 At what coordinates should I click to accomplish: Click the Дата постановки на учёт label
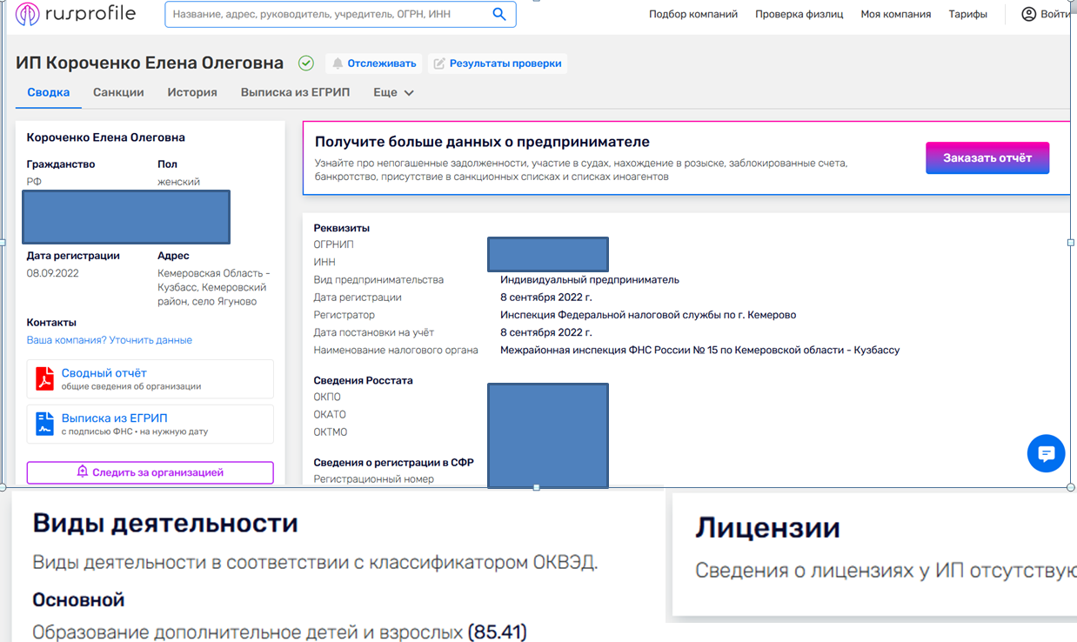click(374, 332)
